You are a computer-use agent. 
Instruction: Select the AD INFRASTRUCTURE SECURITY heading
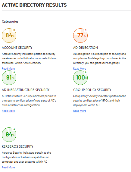click(26, 90)
